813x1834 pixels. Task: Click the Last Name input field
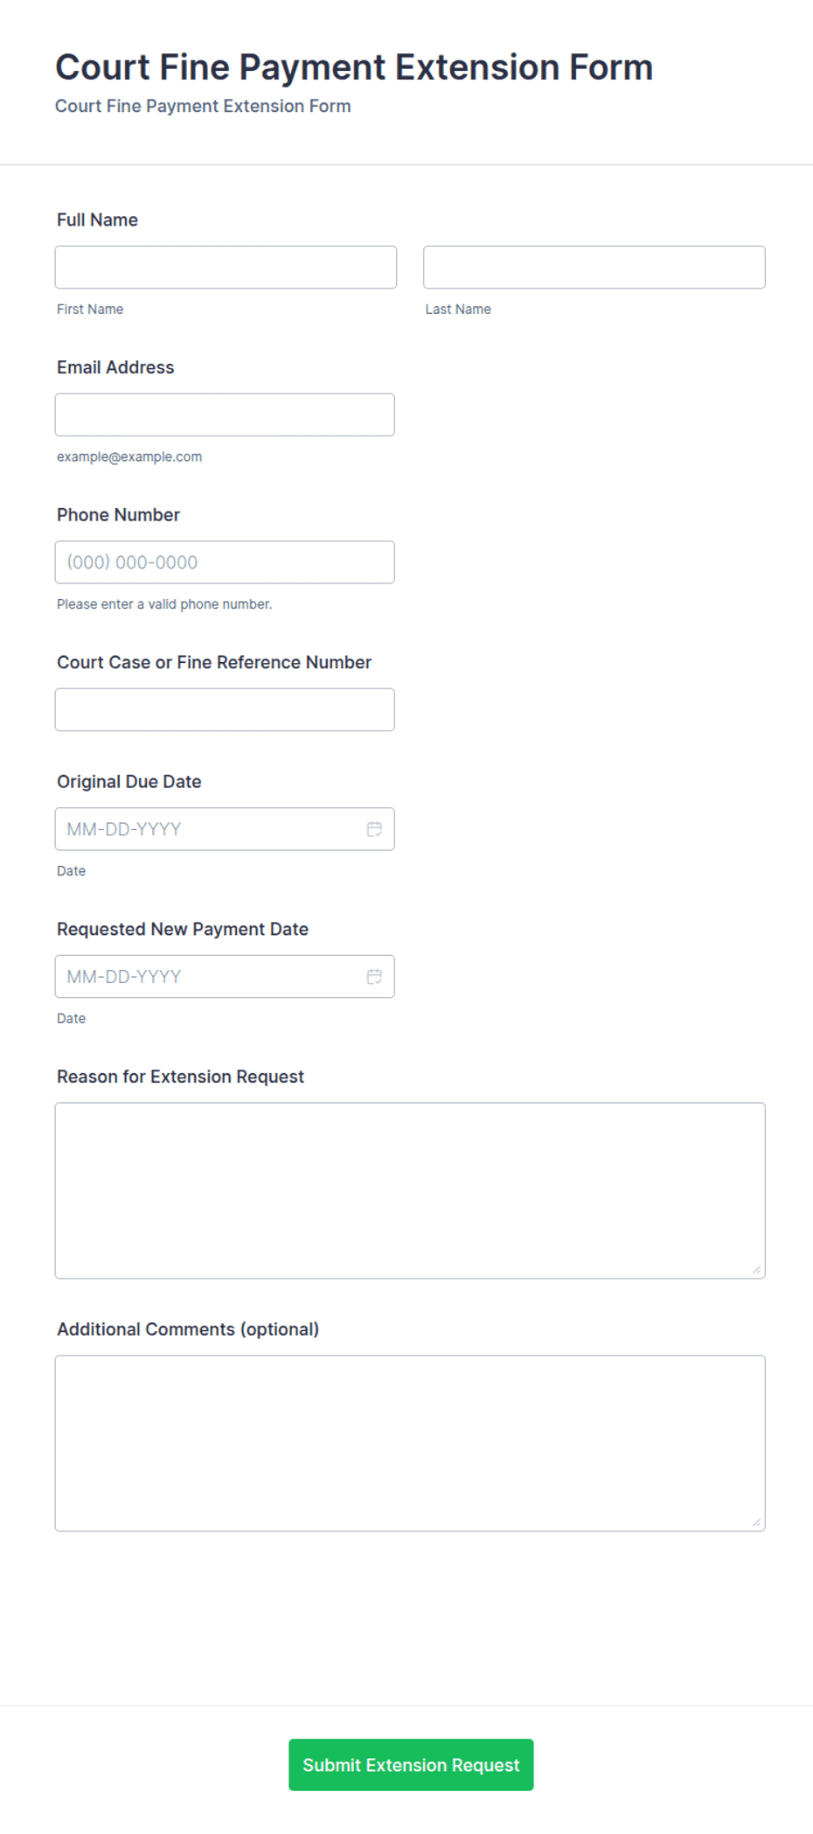[x=594, y=267]
